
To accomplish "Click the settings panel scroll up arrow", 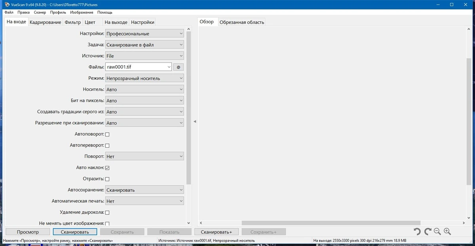I will point(189,29).
